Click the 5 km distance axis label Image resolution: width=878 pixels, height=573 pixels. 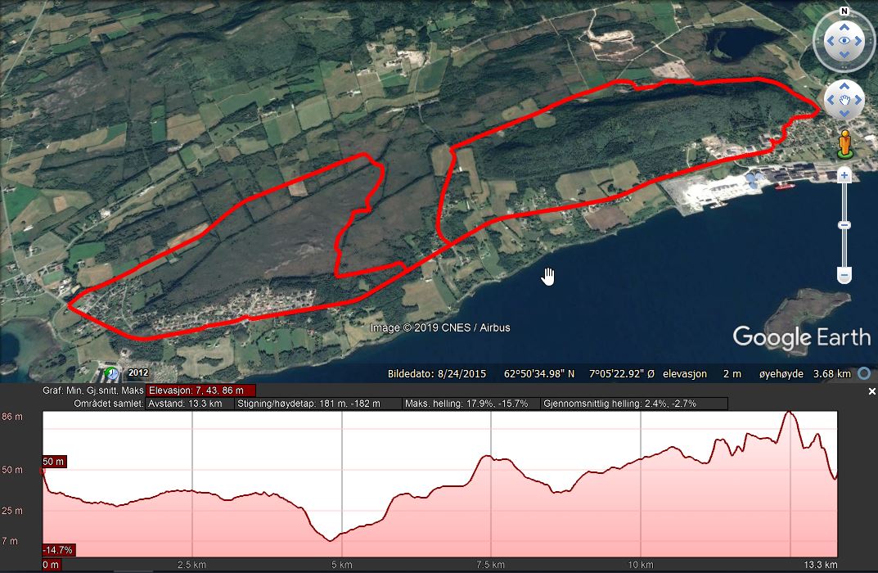tap(341, 565)
